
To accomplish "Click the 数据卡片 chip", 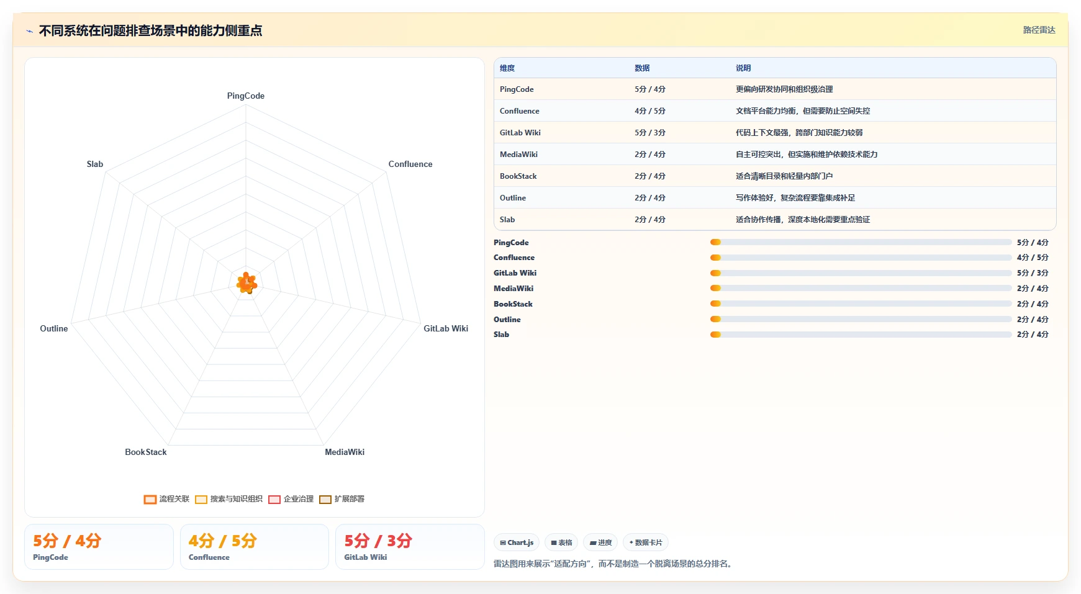I will pyautogui.click(x=646, y=542).
